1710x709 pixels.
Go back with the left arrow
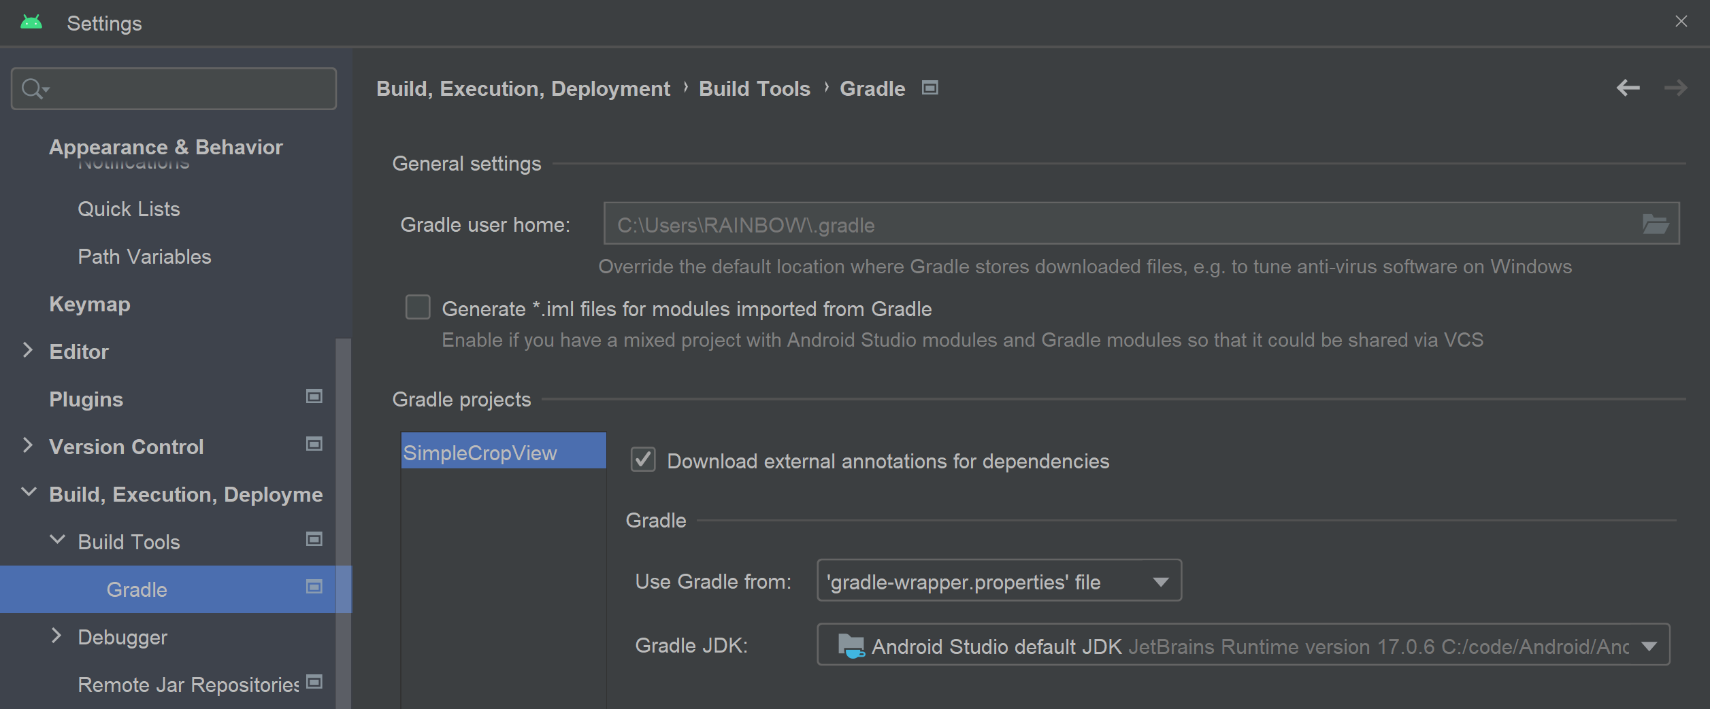pos(1628,88)
